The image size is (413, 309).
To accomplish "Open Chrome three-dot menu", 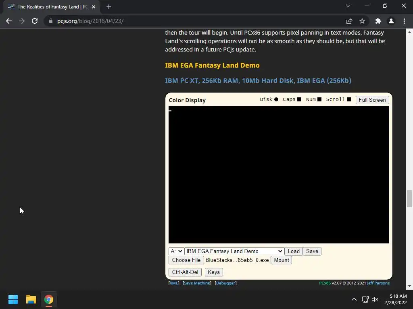I will coord(404,21).
